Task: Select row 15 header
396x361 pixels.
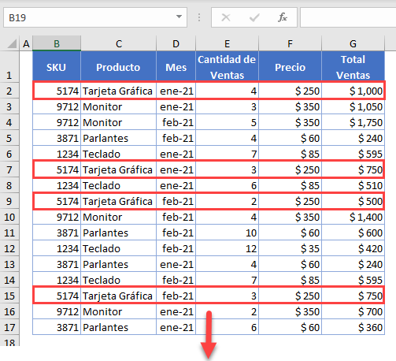Action: click(x=9, y=296)
